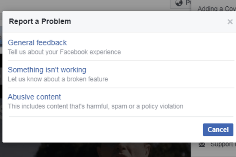The height and width of the screenshot is (157, 236).
Task: Click the dimmed page area above the dialog
Action: [84, 5]
